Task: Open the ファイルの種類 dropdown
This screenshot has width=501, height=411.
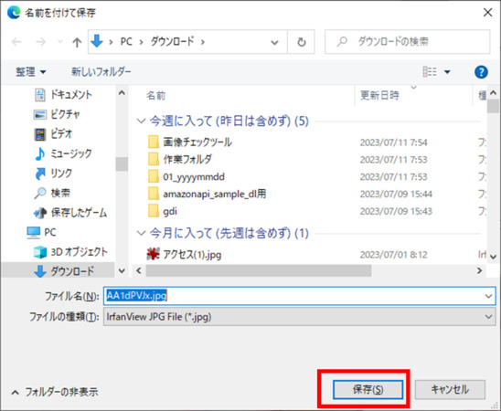Action: 299,317
